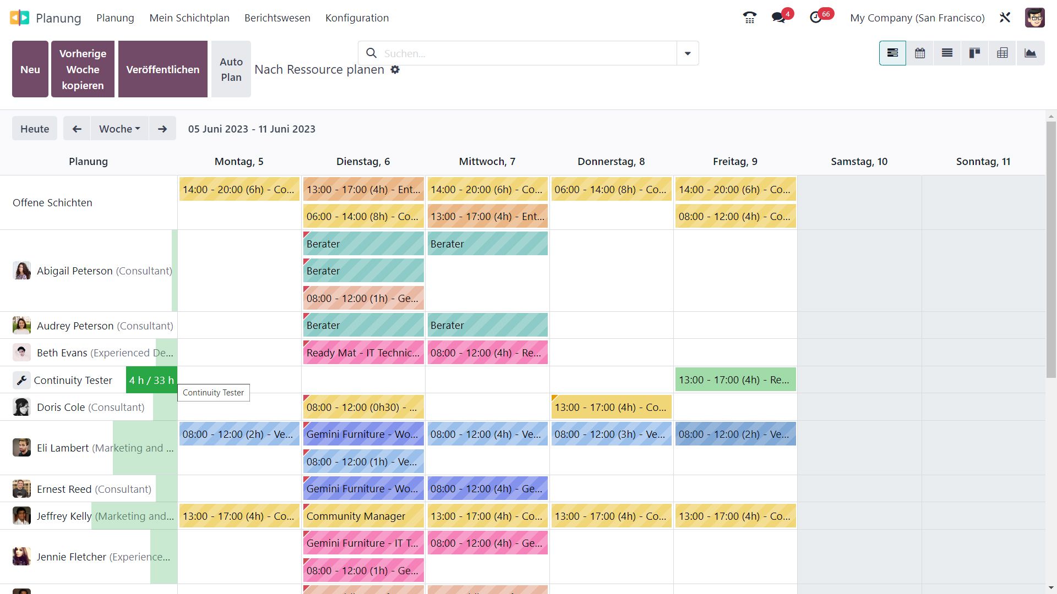This screenshot has height=594, width=1057.
Task: Click the Veröffentlichen button
Action: (x=162, y=69)
